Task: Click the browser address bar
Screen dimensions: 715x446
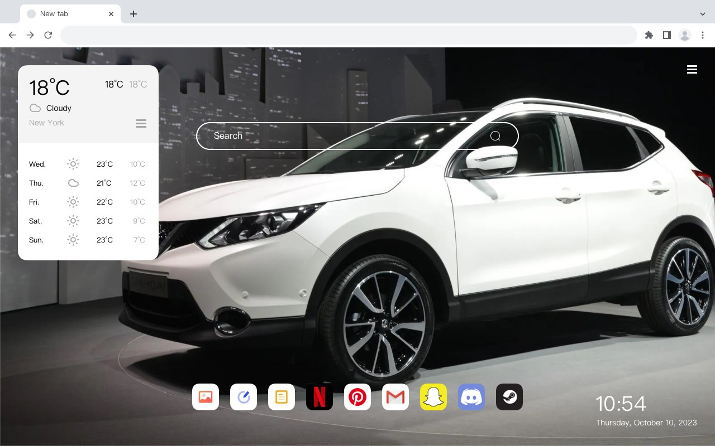Action: click(349, 35)
